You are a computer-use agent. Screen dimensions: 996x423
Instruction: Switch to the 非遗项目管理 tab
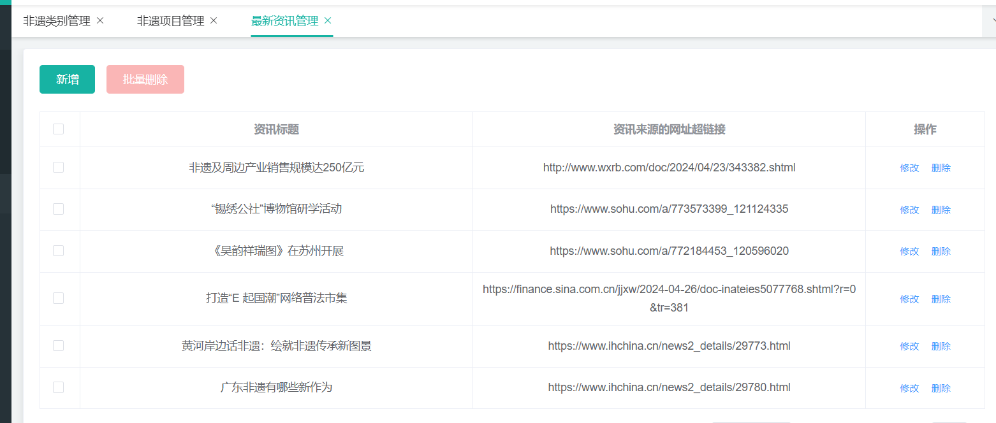click(170, 21)
